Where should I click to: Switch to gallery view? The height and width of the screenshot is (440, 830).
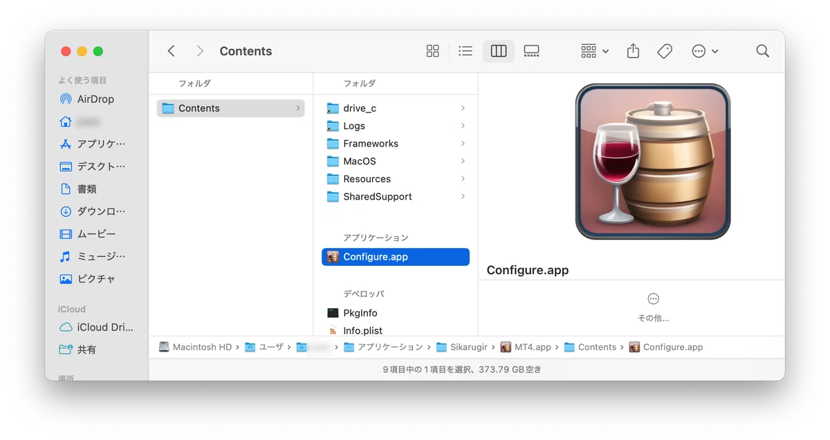(x=531, y=51)
